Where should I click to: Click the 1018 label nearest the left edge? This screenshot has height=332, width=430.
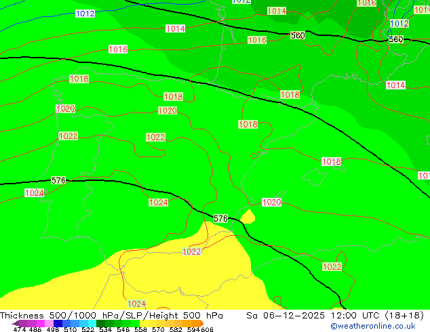[x=79, y=79]
